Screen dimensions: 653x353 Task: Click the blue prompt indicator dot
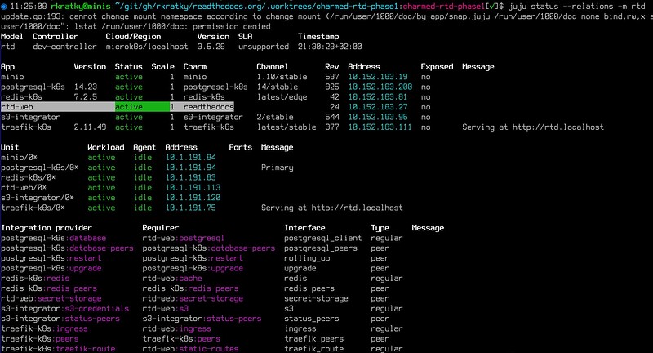(4, 7)
